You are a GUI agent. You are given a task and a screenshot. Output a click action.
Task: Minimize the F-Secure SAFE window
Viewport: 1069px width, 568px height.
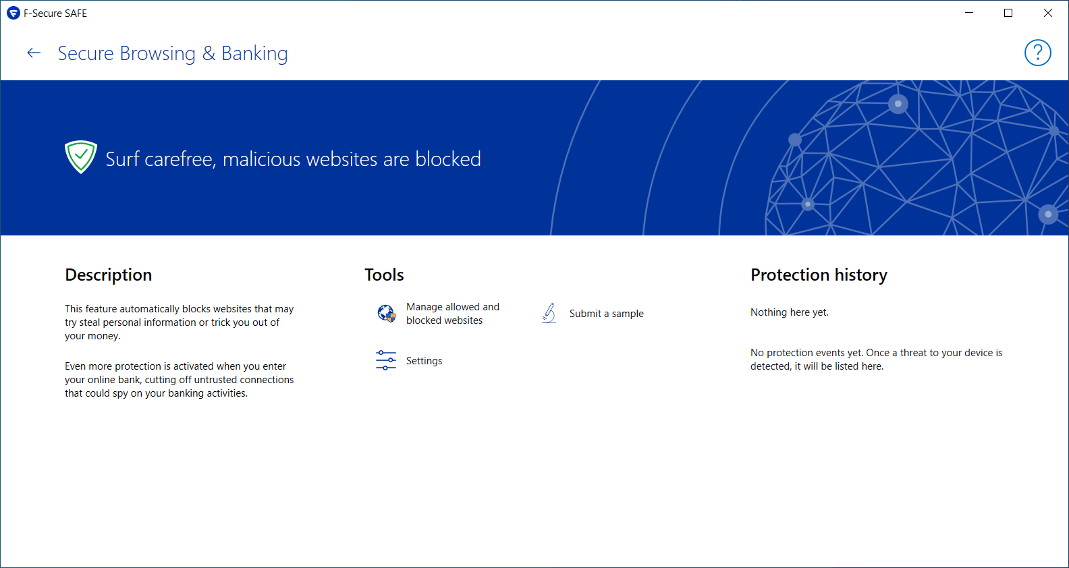[969, 13]
